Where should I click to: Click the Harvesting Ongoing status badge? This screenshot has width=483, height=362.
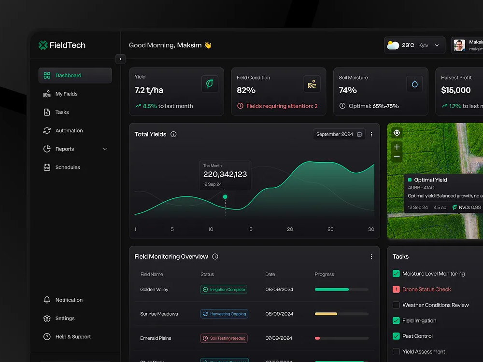(x=224, y=314)
